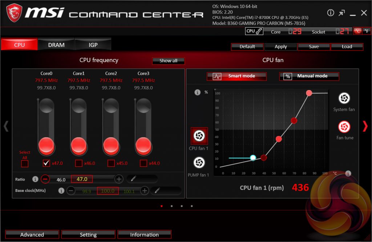This screenshot has height=242, width=372.
Task: Open the info icon in title bar
Action: pyautogui.click(x=331, y=13)
